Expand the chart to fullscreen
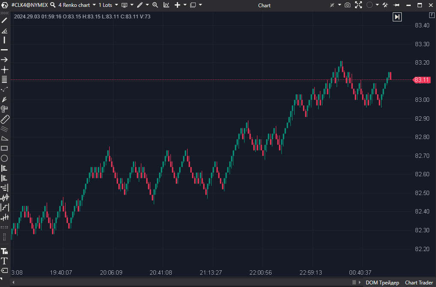 (358, 5)
